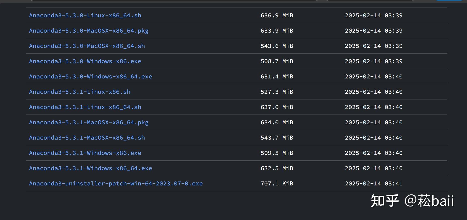Click the 707.1 KiB file size

point(277,183)
